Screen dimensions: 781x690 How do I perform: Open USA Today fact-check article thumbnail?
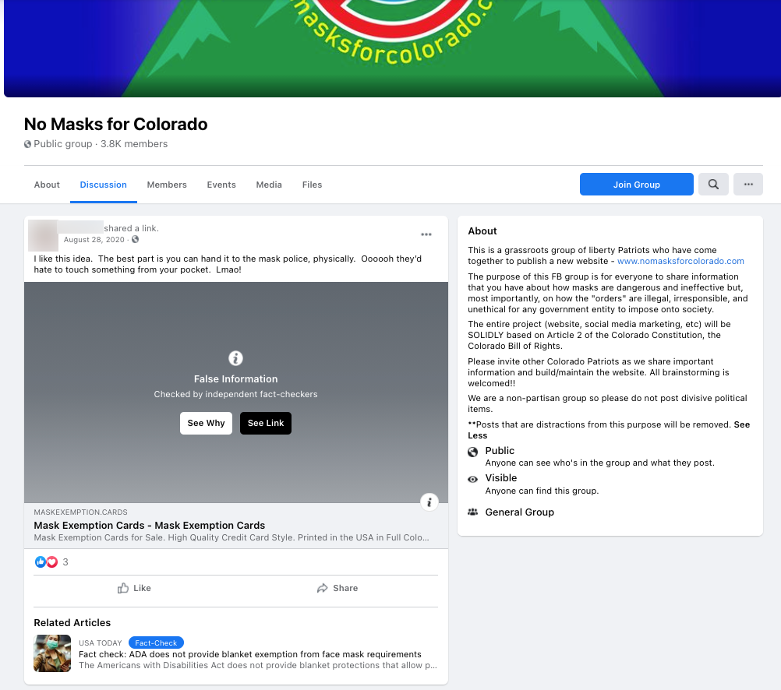(x=52, y=653)
